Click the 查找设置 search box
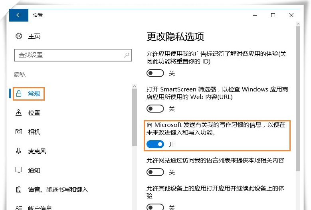311x210 pixels. point(73,55)
